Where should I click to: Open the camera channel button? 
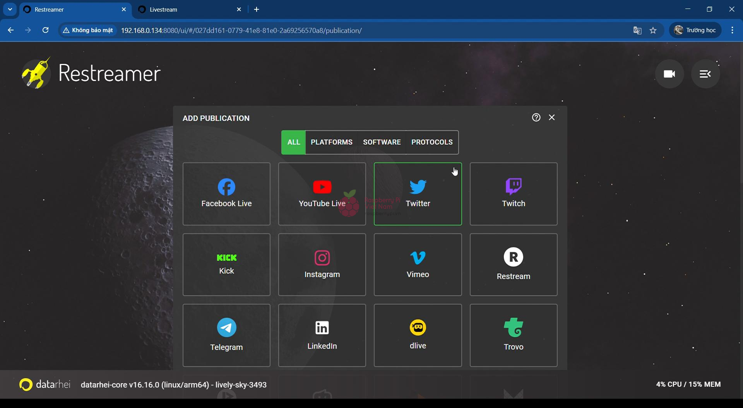[669, 74]
